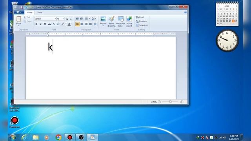The image size is (251, 141).
Task: Click the Picture insert icon
Action: coord(103,19)
